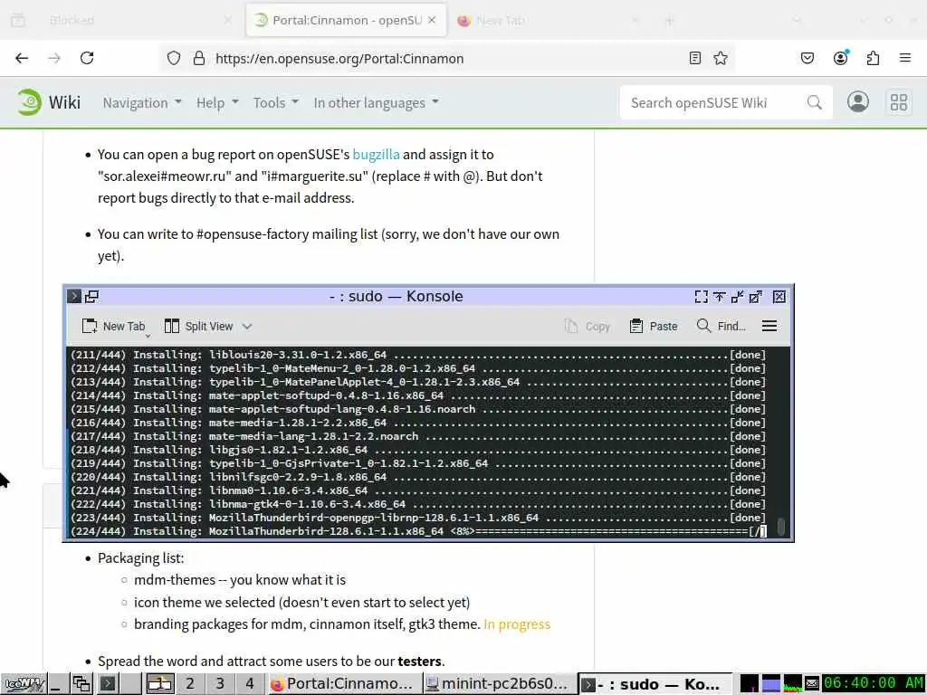
Task: Click the liblouis20-3.31.0-1.2.x86_64 line in Konsole
Action: point(418,355)
